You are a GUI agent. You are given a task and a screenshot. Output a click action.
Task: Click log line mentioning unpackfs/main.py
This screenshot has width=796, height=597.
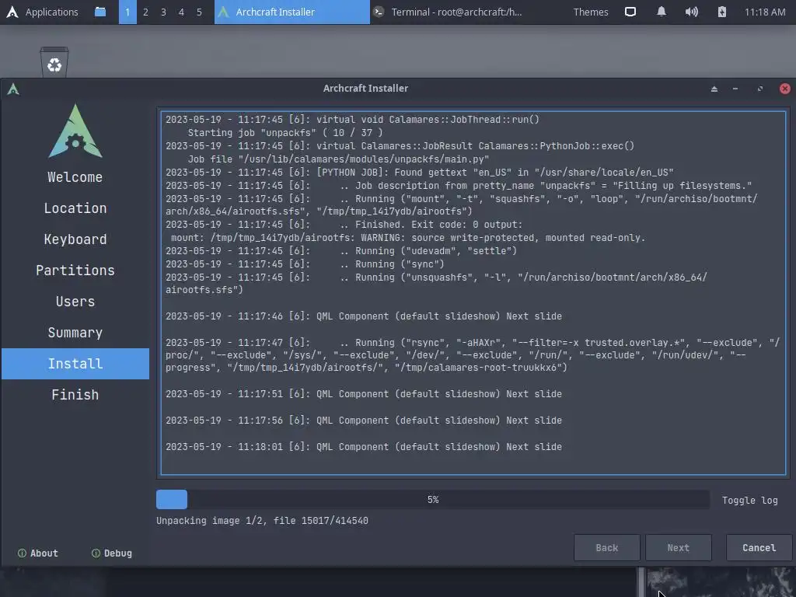[339, 159]
